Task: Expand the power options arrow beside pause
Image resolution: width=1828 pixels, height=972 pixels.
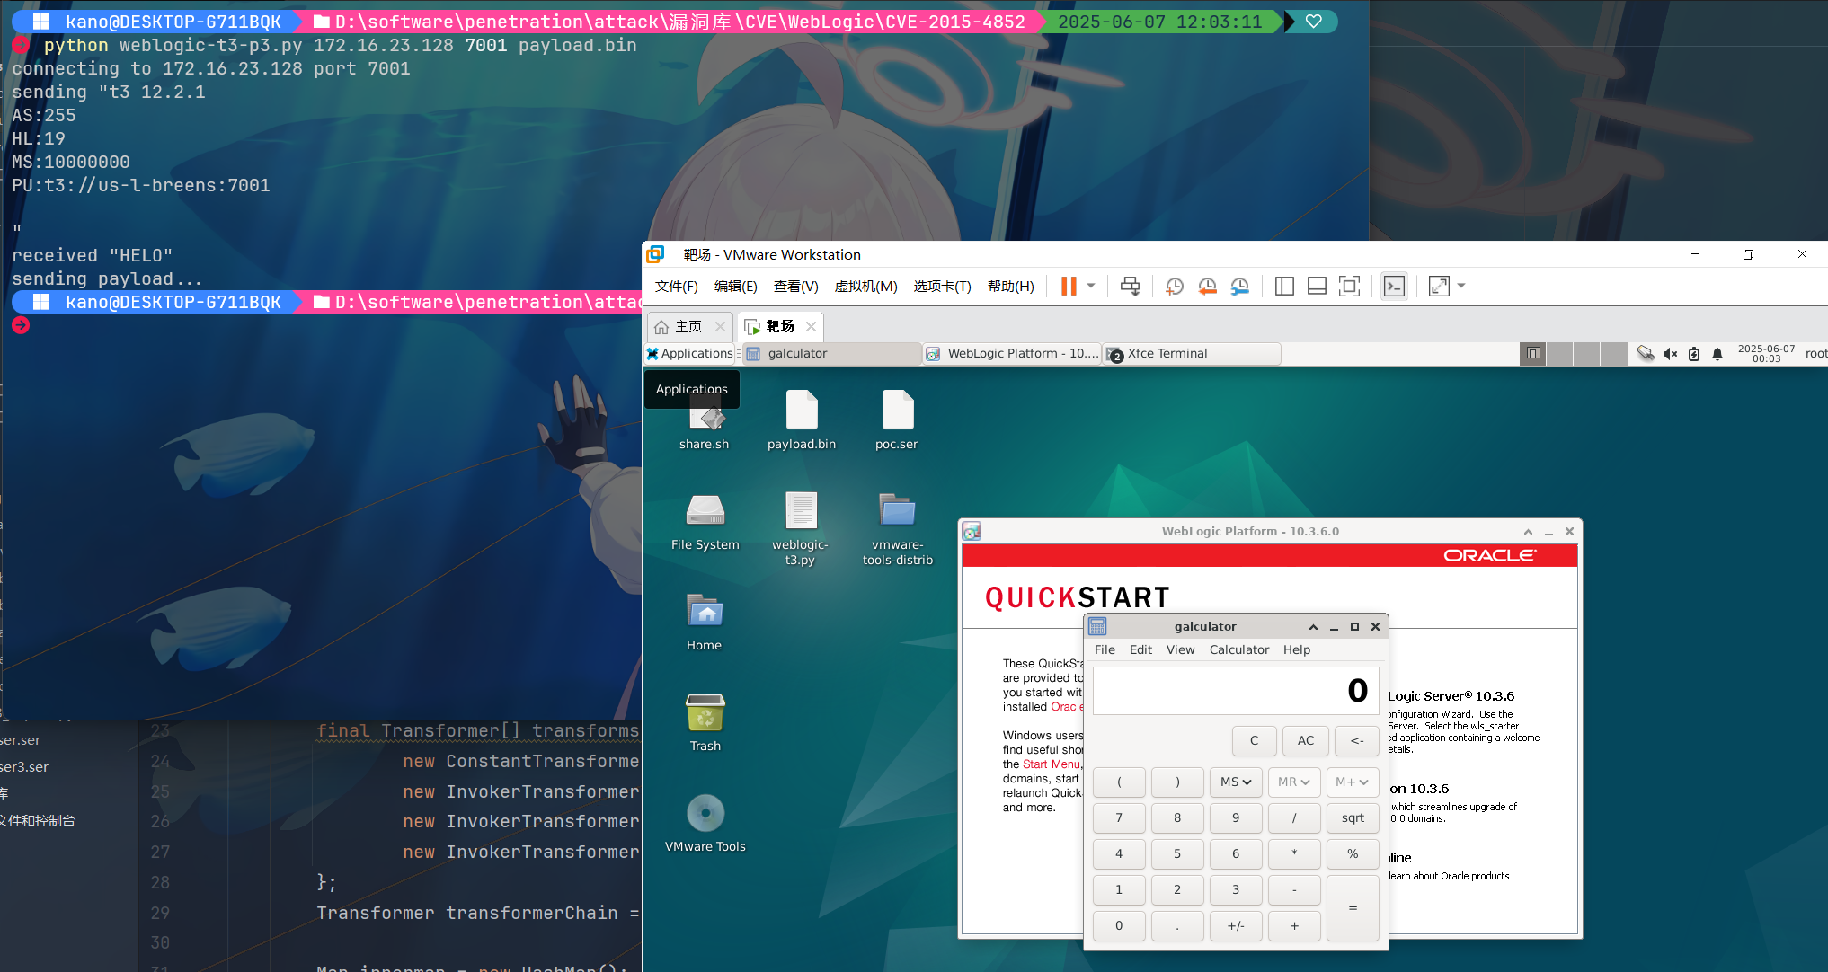Action: click(1091, 287)
